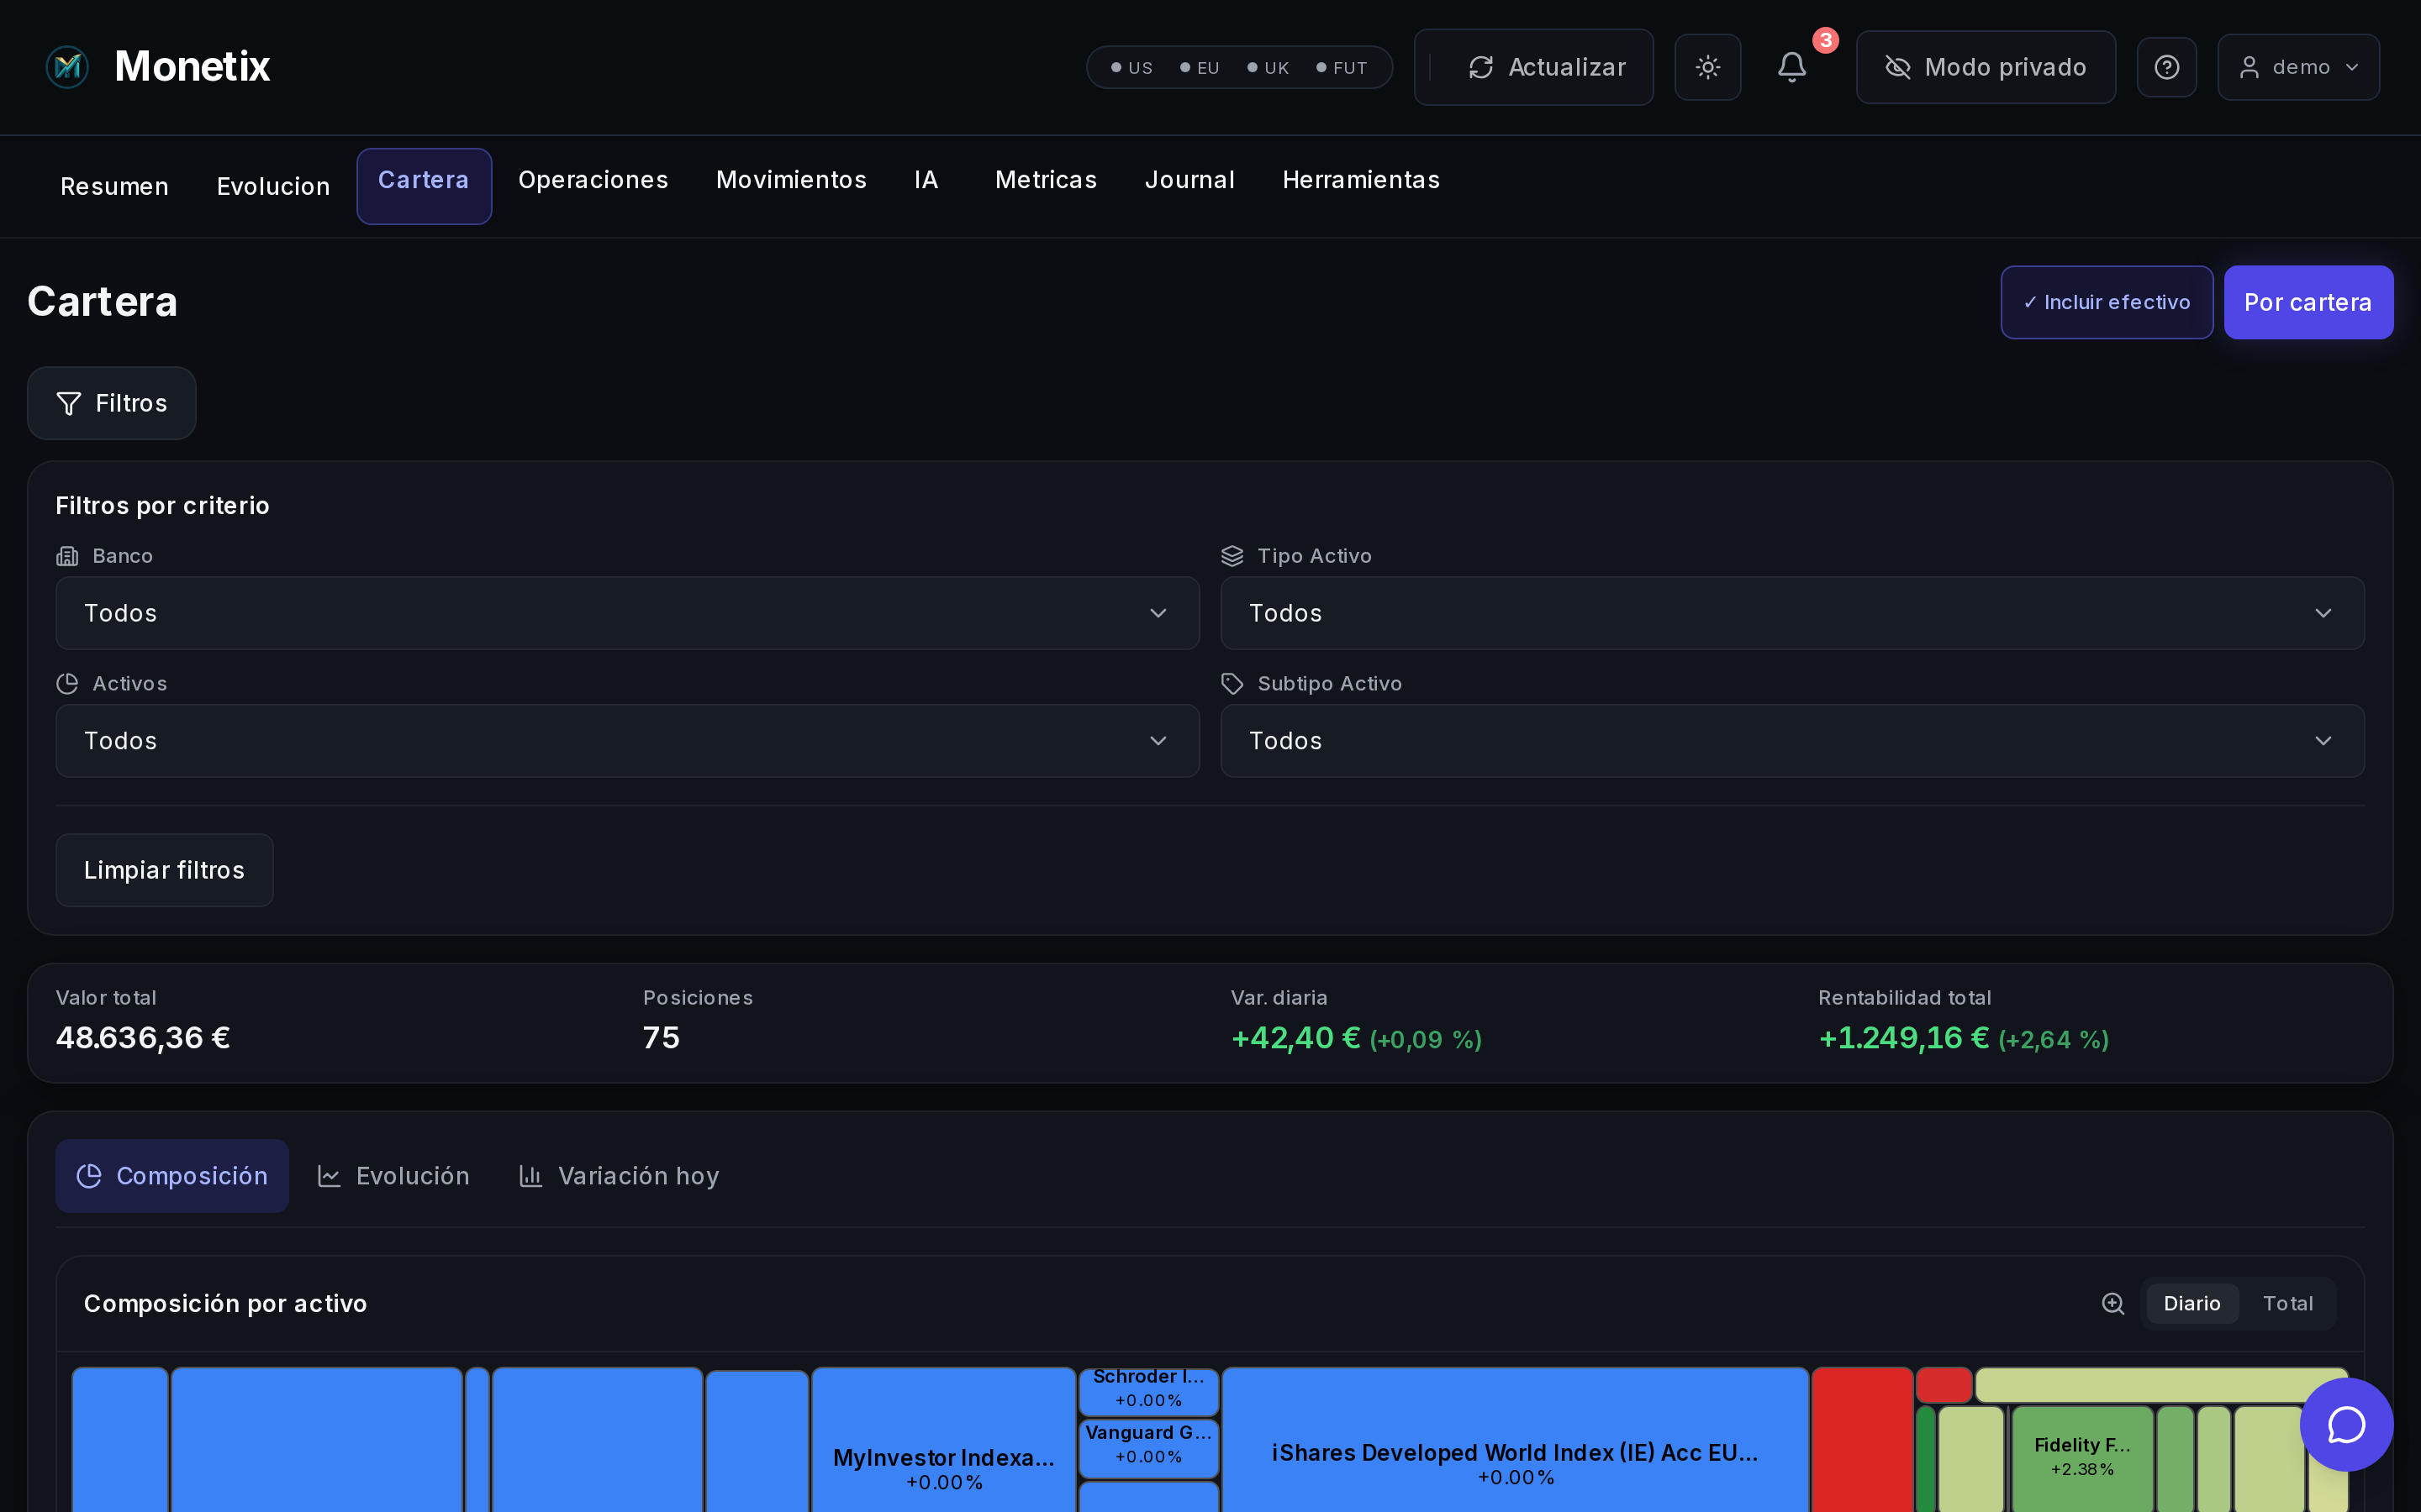
Task: Click the Filtros funnel button
Action: (x=111, y=403)
